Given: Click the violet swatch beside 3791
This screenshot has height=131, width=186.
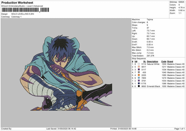Looking at the screenshot, I should (x=139, y=81).
